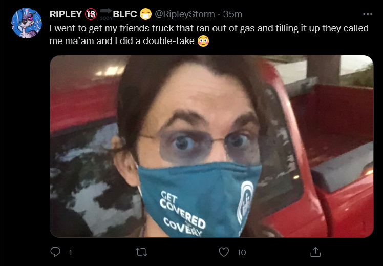Open the RipleyStorm profile avatar
This screenshot has height=266, width=383.
pyautogui.click(x=27, y=23)
